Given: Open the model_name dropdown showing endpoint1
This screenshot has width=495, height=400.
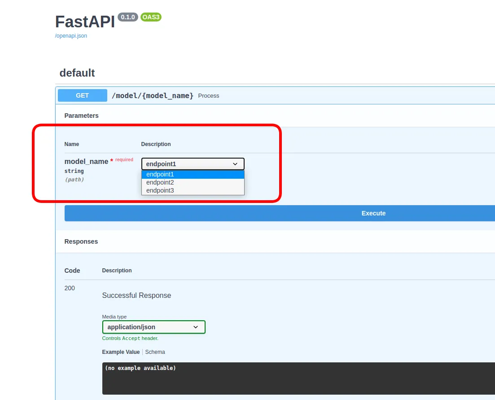Looking at the screenshot, I should [x=193, y=164].
